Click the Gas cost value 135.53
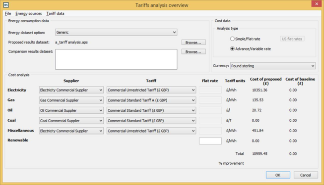 tap(258, 100)
